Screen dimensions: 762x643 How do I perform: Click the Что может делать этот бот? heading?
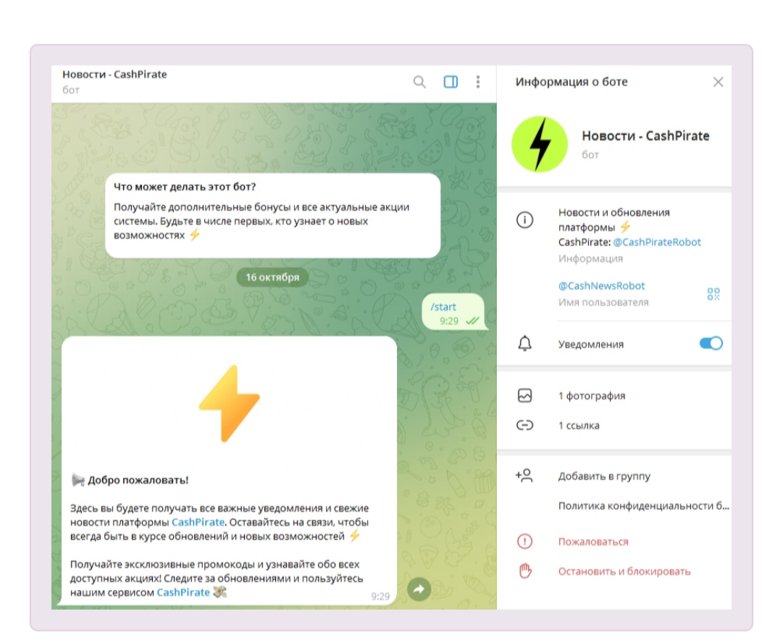click(x=185, y=187)
